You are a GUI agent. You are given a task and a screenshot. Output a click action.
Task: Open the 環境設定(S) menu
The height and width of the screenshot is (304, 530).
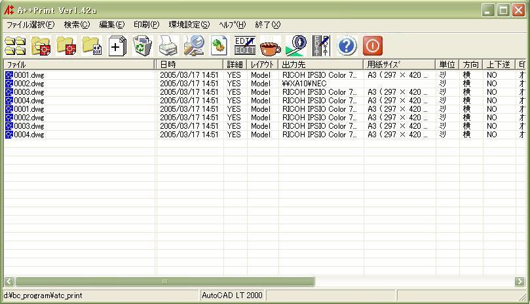189,25
